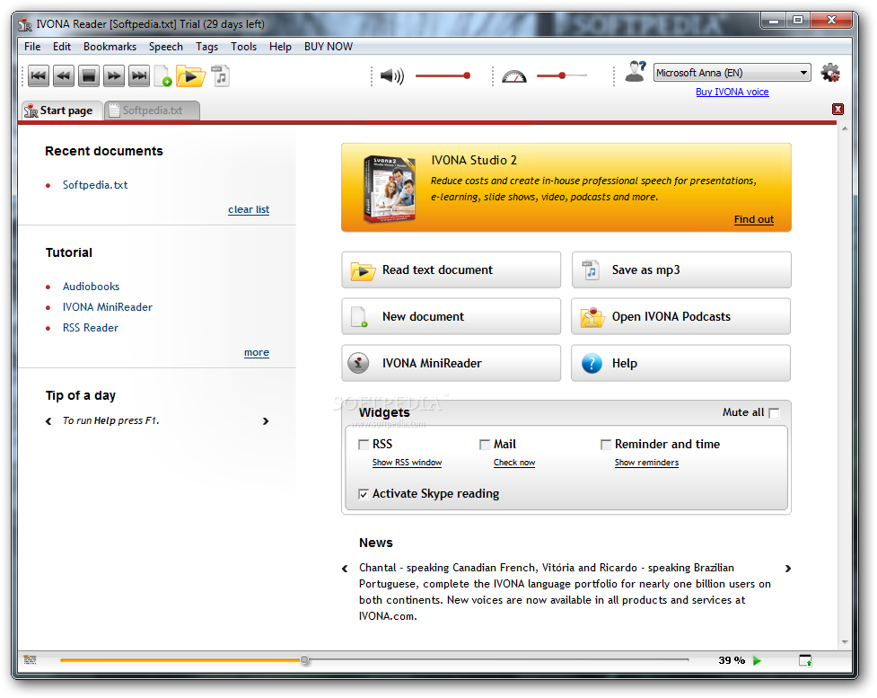Show previous tip with left arrow
Image resolution: width=877 pixels, height=698 pixels.
(x=48, y=421)
